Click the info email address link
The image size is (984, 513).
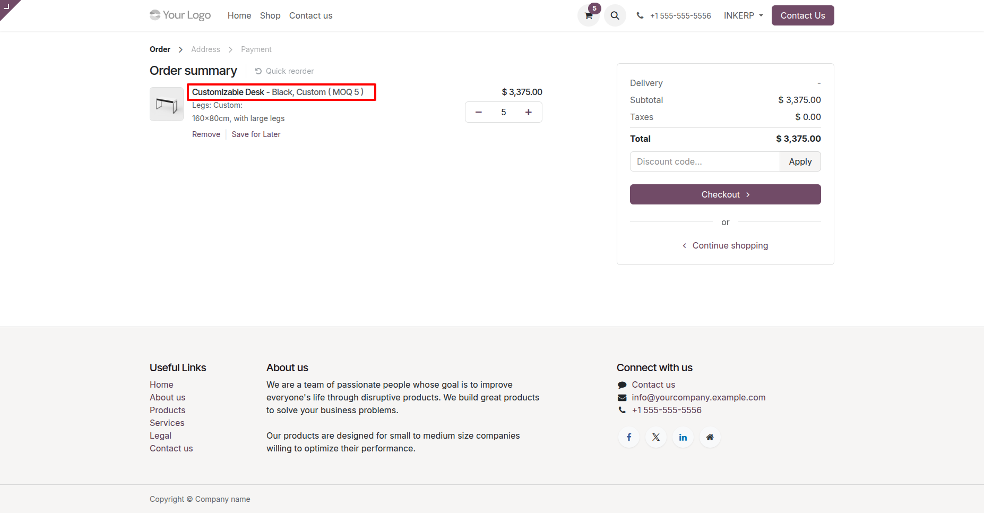click(x=698, y=397)
